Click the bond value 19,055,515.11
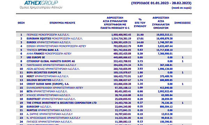Image resolution: width=209 pixels, height=125 pixels. click(x=164, y=35)
